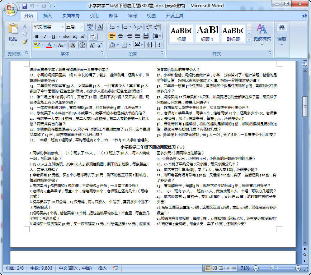Justify the paragraph text
Viewport: 311px width, 275px height.
click(x=137, y=36)
